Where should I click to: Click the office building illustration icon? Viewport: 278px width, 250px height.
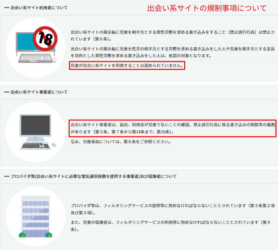[35, 217]
